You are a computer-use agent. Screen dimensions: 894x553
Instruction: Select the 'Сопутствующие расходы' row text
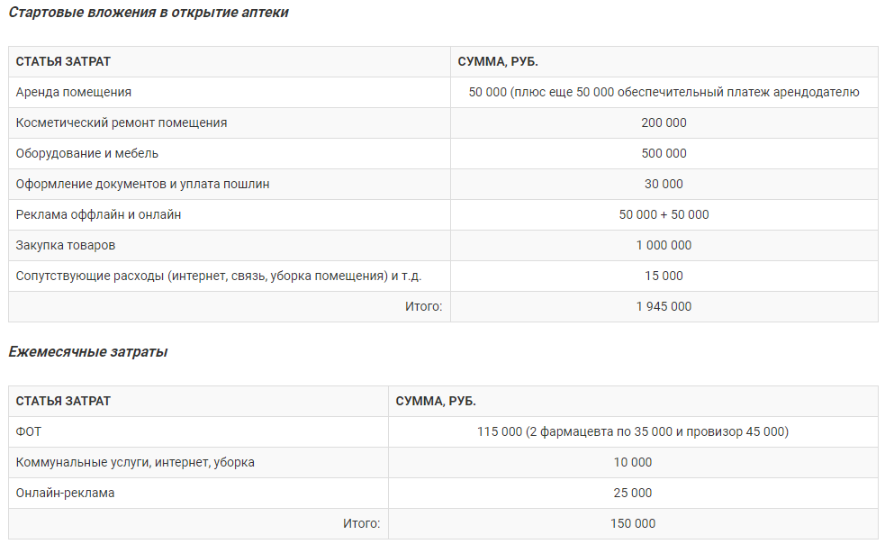coord(219,276)
